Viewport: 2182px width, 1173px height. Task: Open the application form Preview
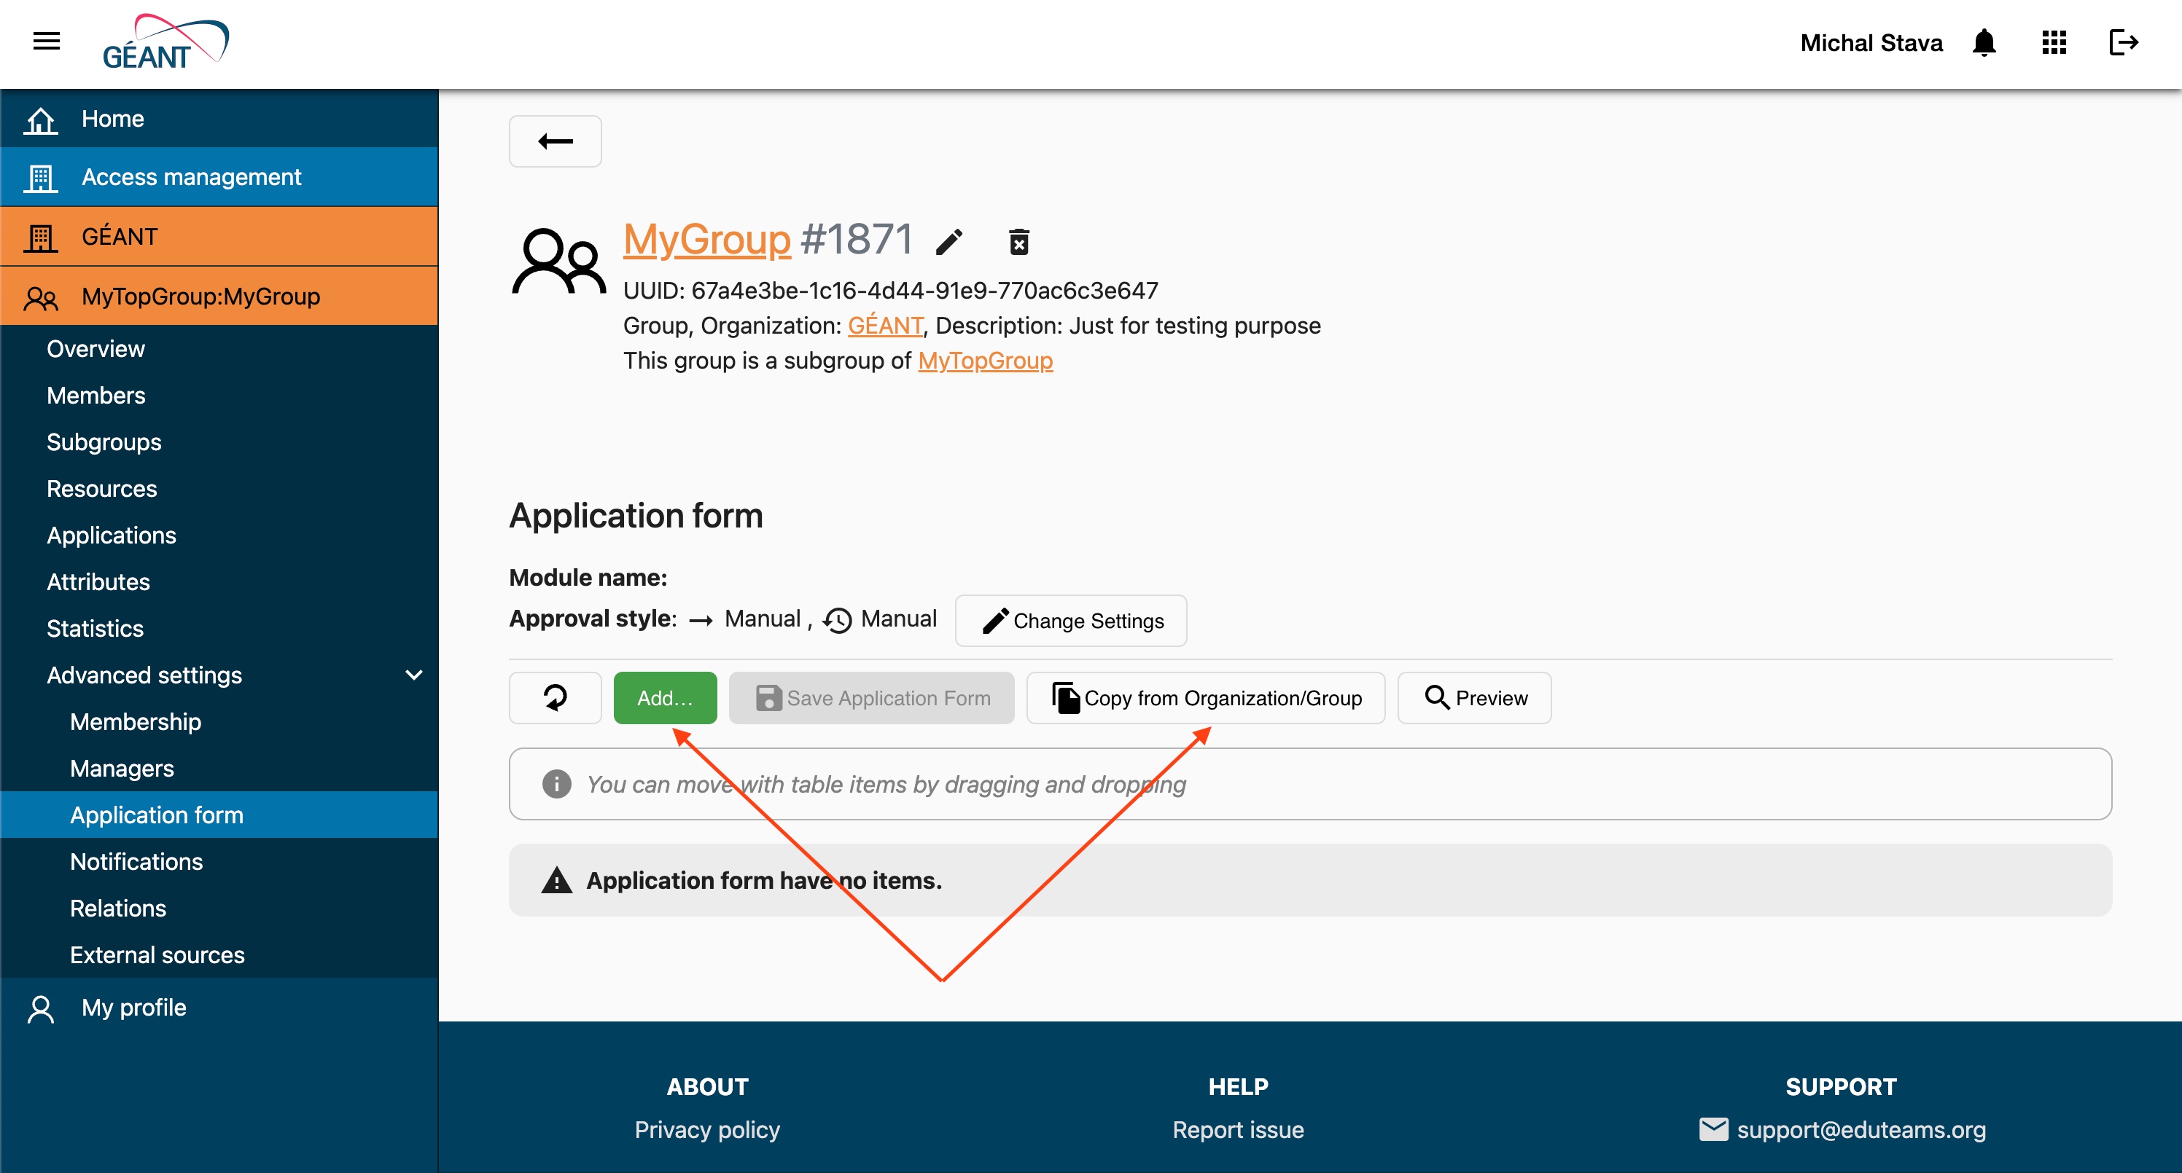(1474, 697)
